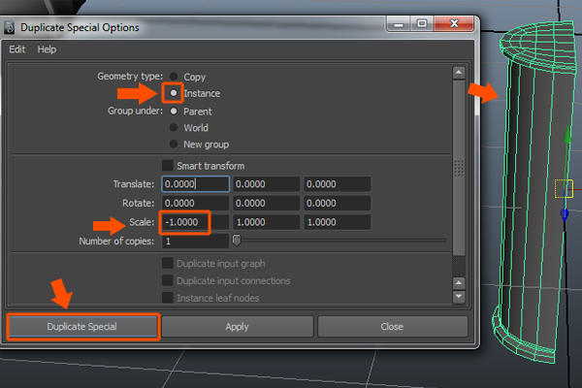Screen dimensions: 582x388
Task: Focus the Rotate Y field
Action: point(266,203)
